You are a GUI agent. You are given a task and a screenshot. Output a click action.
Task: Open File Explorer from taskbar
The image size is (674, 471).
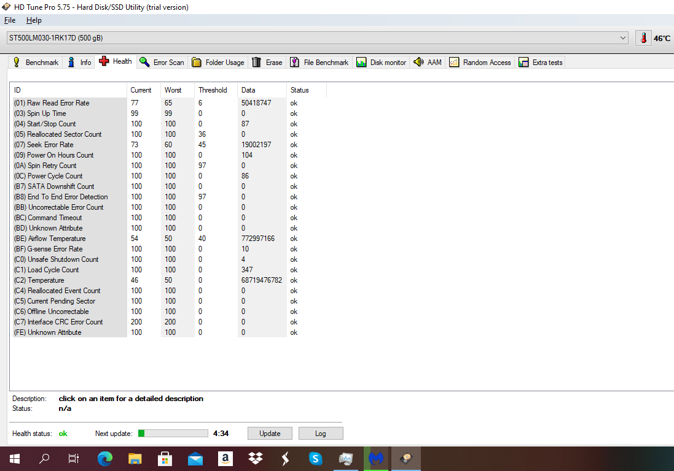135,459
